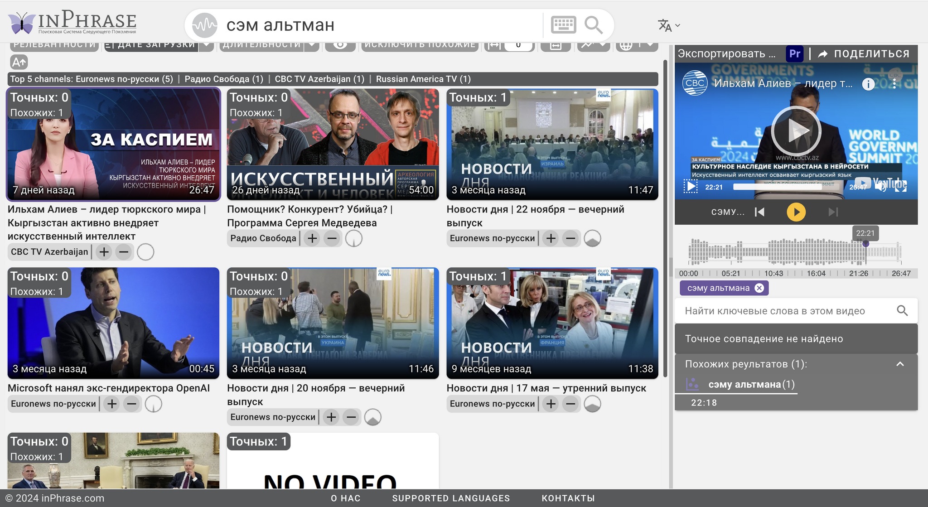
Task: Sort results by 'дате загрузки'
Action: click(x=151, y=45)
